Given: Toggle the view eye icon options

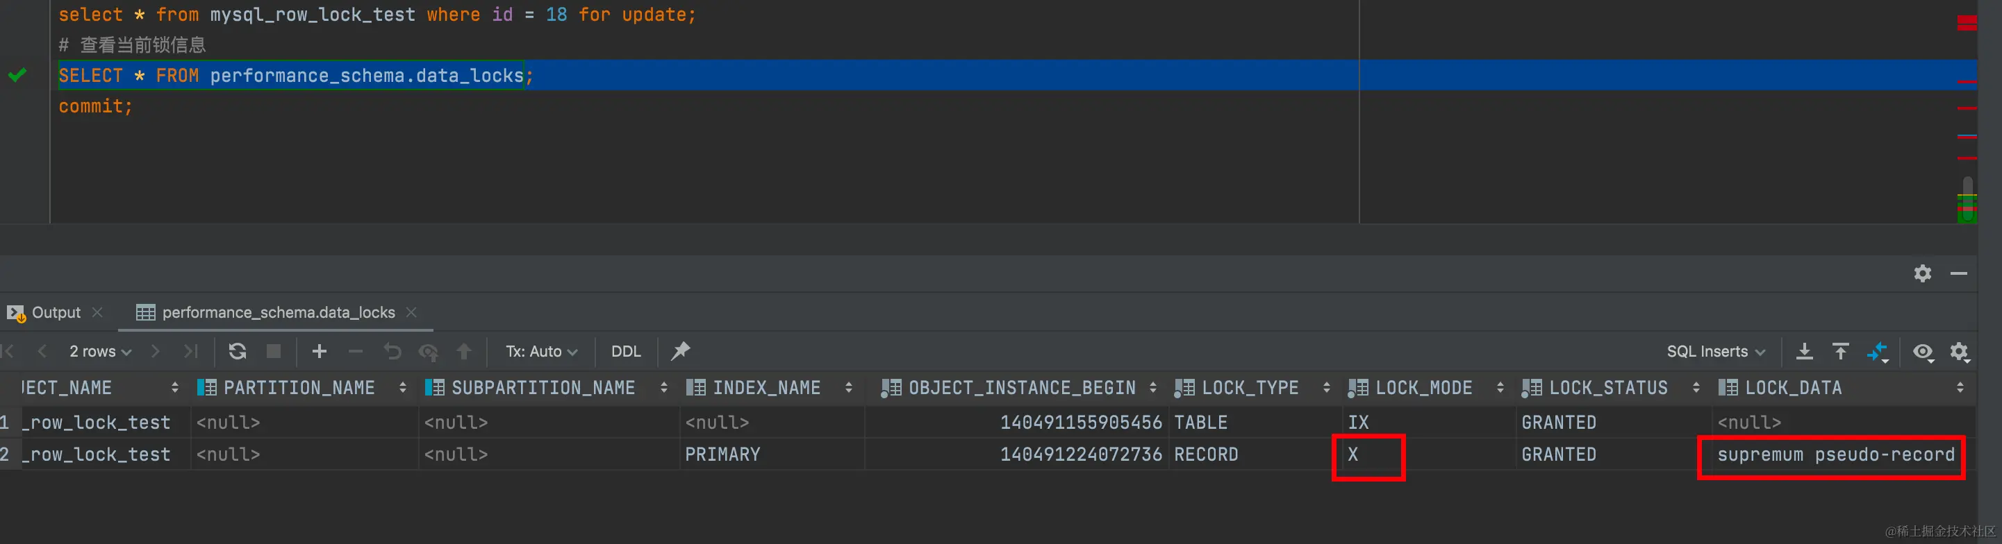Looking at the screenshot, I should click(1923, 352).
